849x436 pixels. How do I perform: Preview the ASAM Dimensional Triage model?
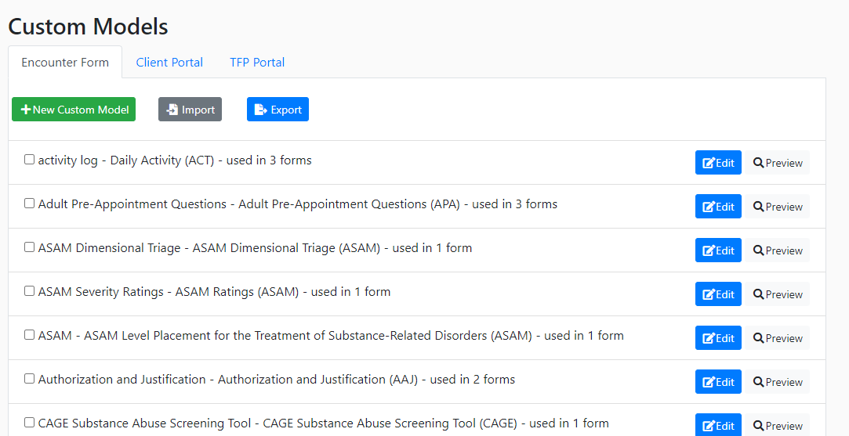tap(778, 250)
